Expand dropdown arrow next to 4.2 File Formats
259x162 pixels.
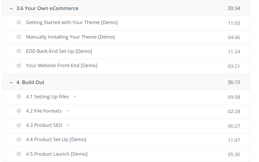(x=68, y=111)
